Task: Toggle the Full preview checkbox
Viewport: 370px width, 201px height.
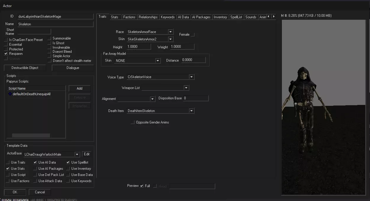Action: point(142,186)
